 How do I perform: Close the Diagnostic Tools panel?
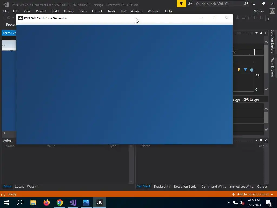pyautogui.click(x=265, y=33)
